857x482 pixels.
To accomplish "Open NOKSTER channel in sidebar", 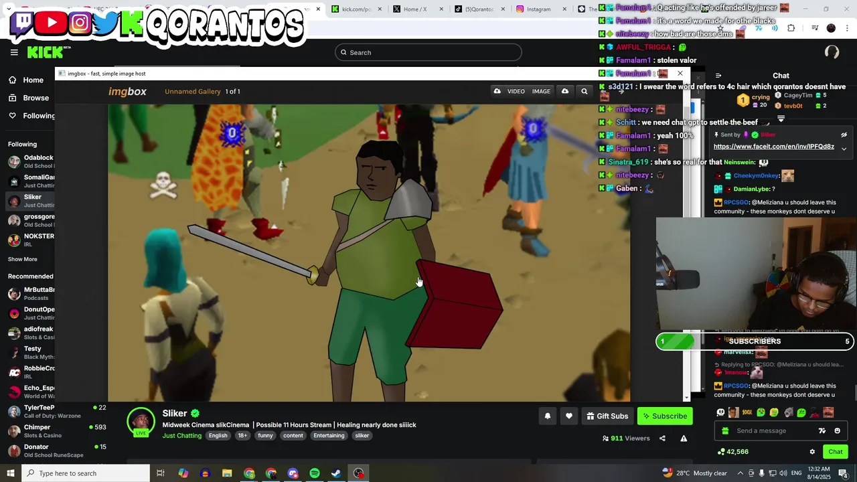I will (31, 240).
